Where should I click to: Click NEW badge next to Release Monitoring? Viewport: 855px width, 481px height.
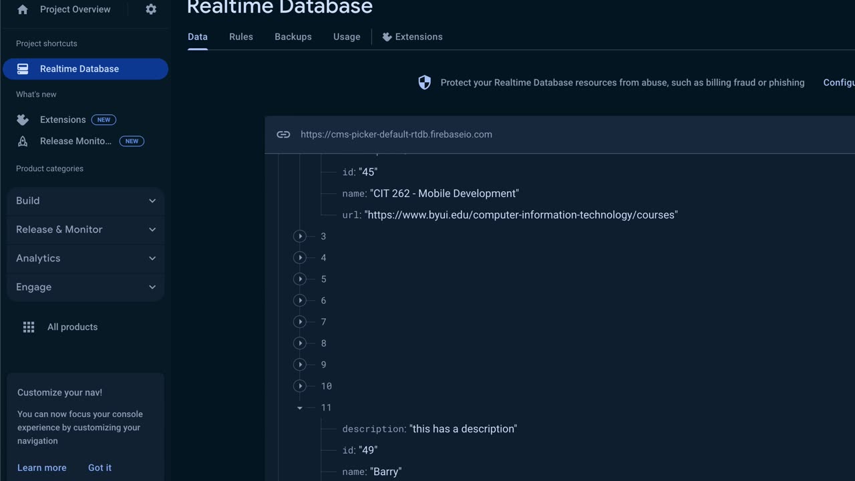pyautogui.click(x=132, y=141)
